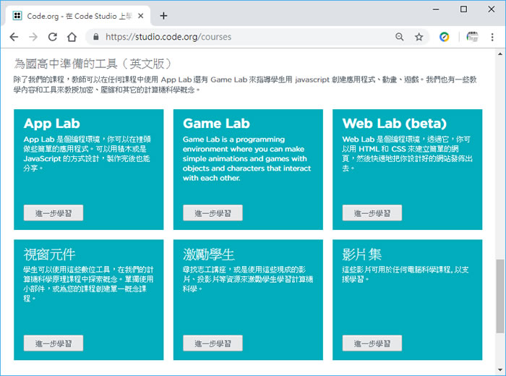The image size is (506, 376).
Task: Click the Code.org tab favicon
Action: (x=17, y=16)
